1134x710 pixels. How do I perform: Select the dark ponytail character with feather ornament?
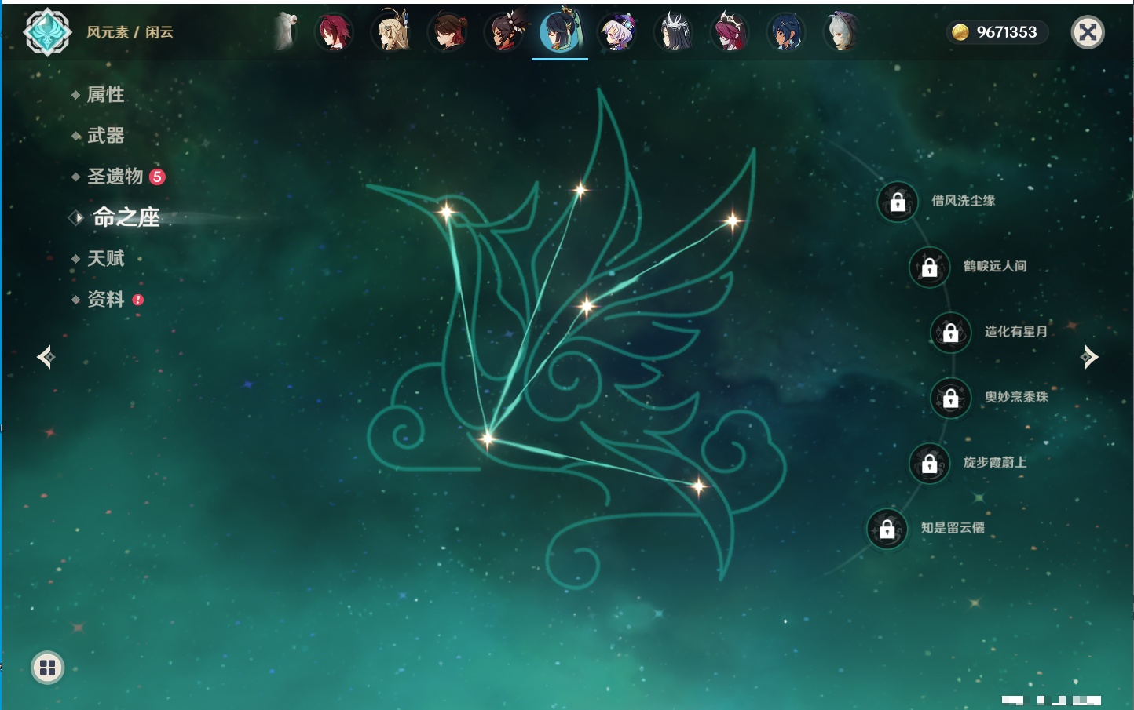coord(504,32)
